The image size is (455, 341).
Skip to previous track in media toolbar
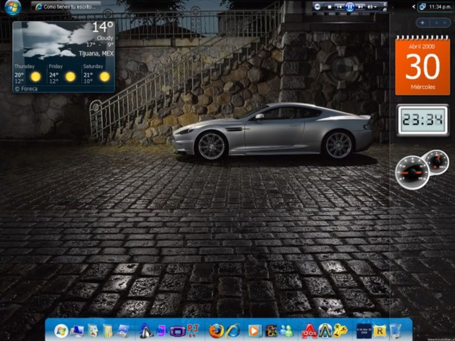pos(339,7)
